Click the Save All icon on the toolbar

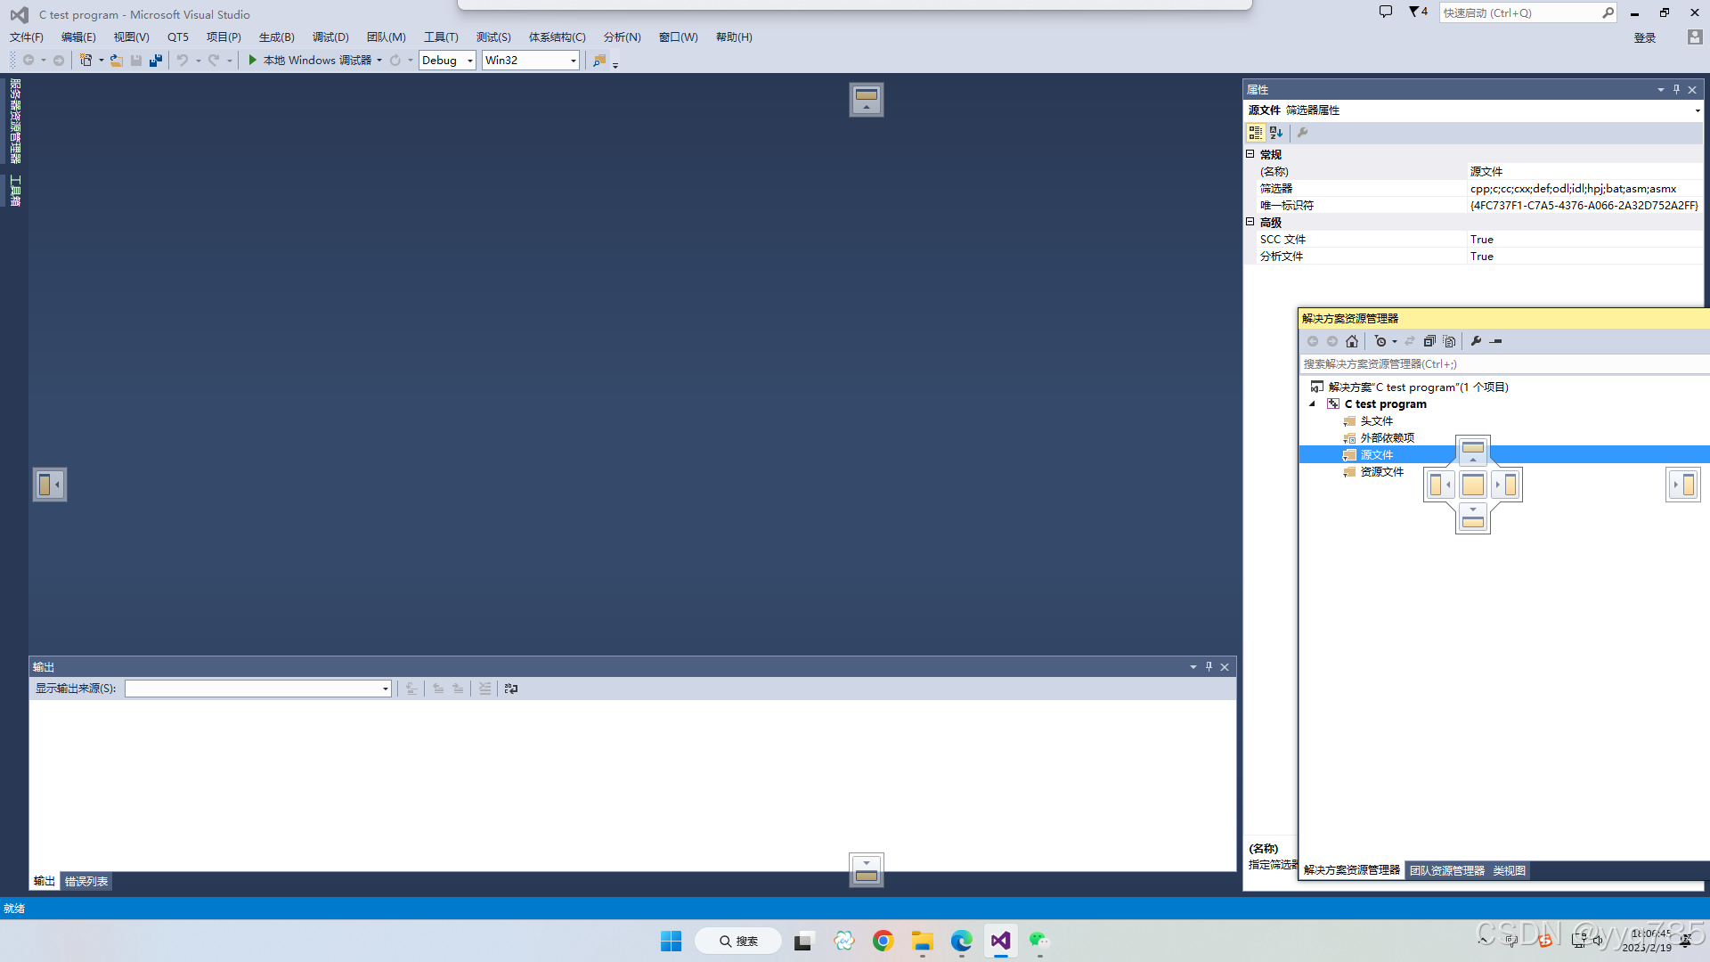tap(156, 60)
